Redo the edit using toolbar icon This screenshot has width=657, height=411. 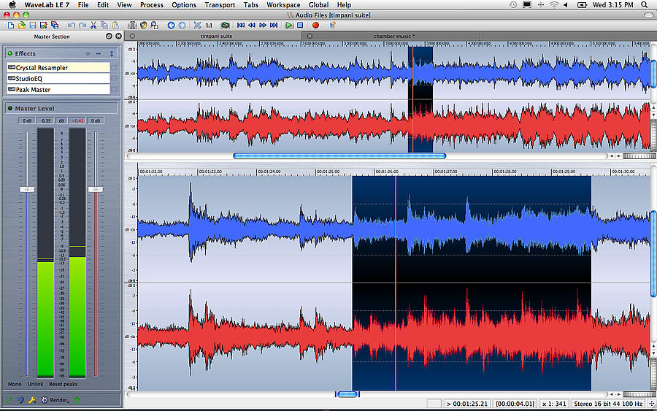pyautogui.click(x=82, y=25)
